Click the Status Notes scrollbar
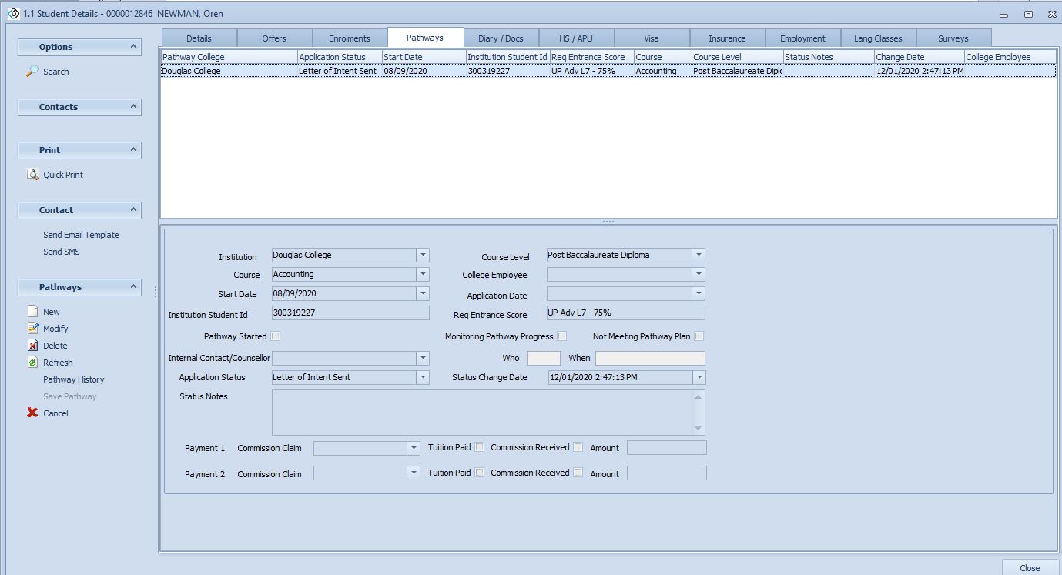 point(699,413)
